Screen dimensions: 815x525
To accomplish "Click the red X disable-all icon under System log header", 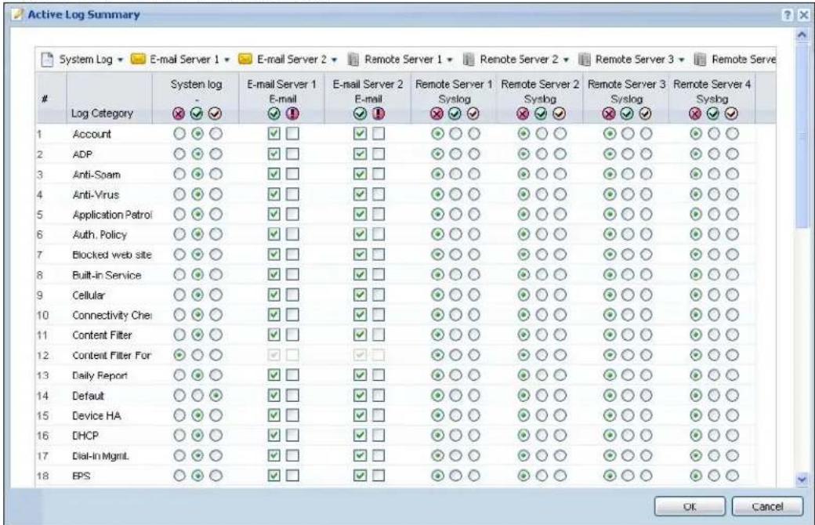I will click(179, 114).
